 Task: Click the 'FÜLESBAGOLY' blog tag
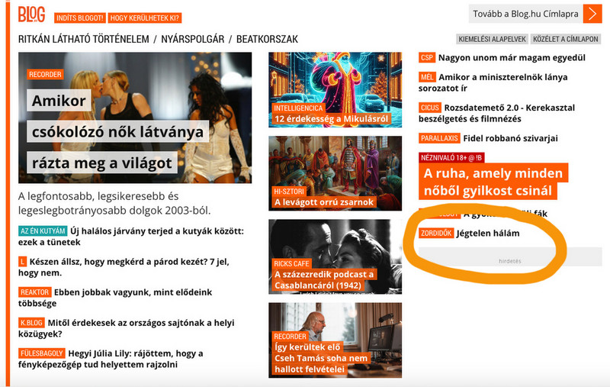[42, 353]
